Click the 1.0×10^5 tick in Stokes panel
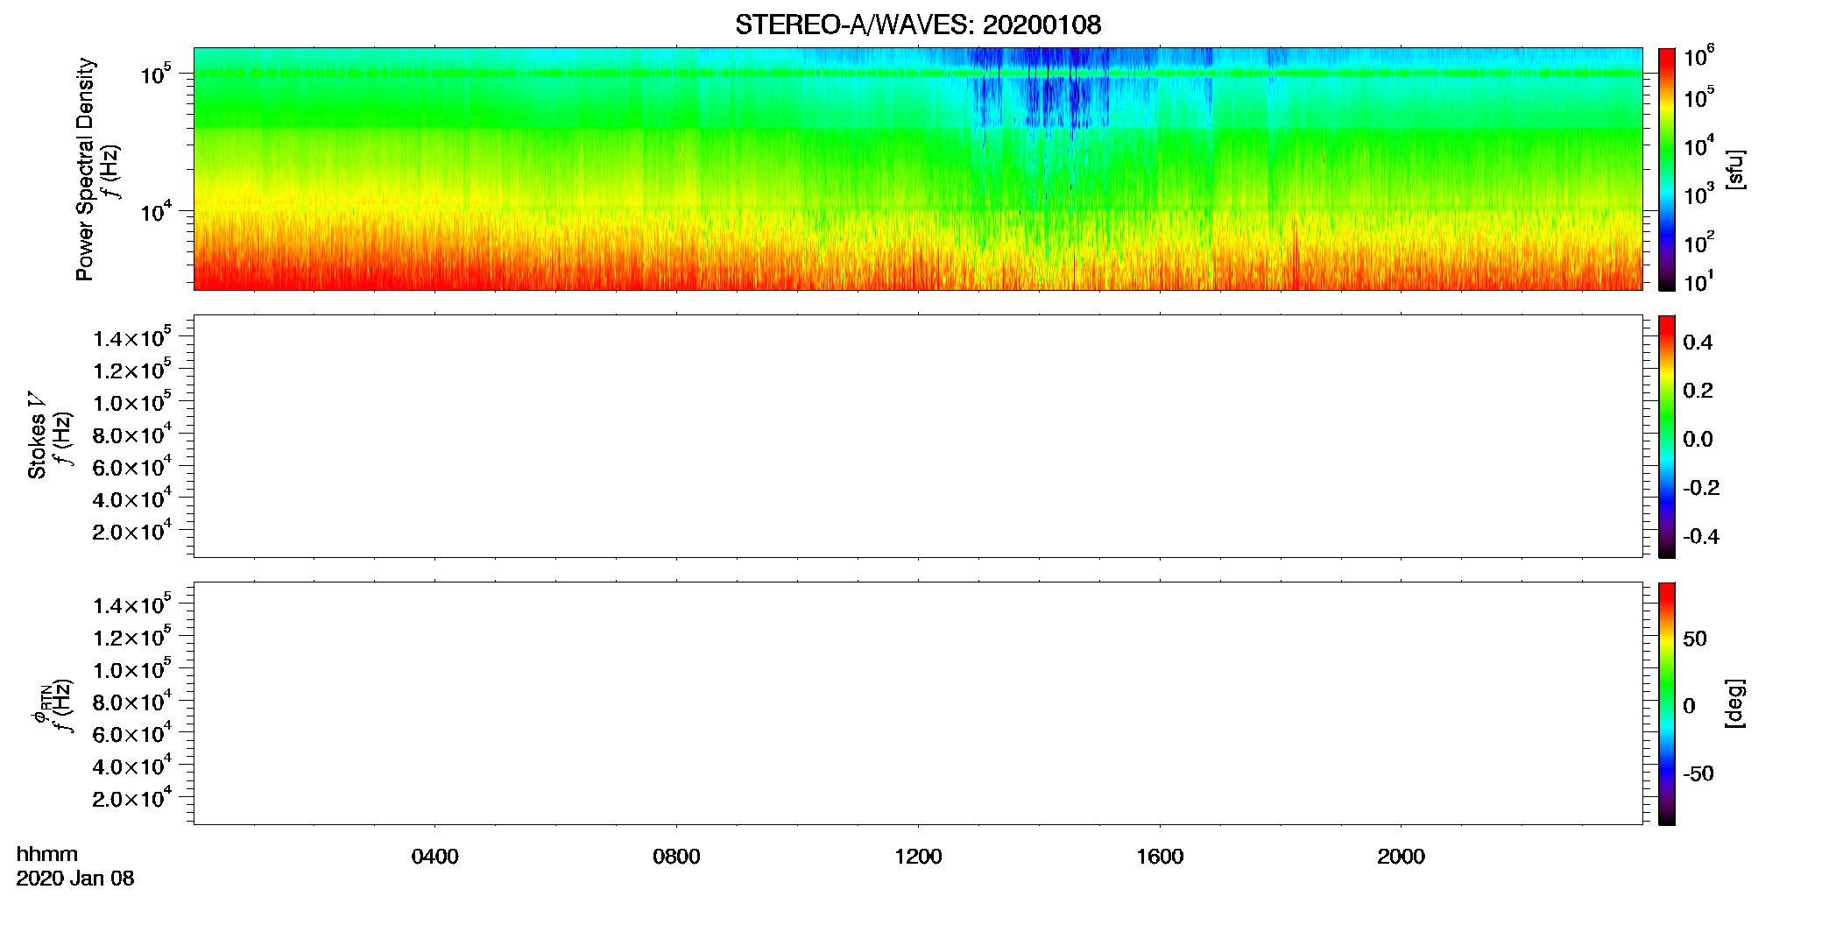 [132, 400]
